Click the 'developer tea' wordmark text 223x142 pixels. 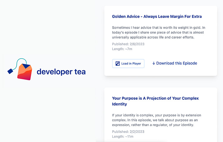(x=61, y=72)
